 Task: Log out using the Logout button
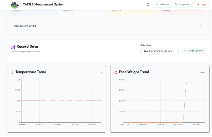[202, 5]
